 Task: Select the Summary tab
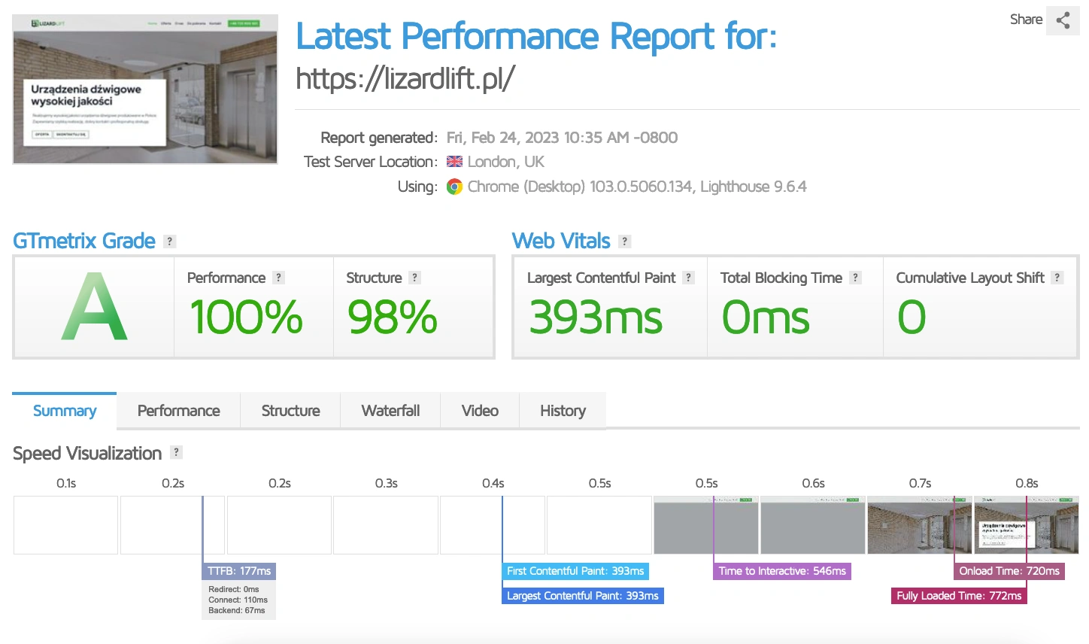(65, 411)
